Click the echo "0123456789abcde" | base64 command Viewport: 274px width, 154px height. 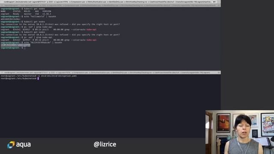pos(43,43)
